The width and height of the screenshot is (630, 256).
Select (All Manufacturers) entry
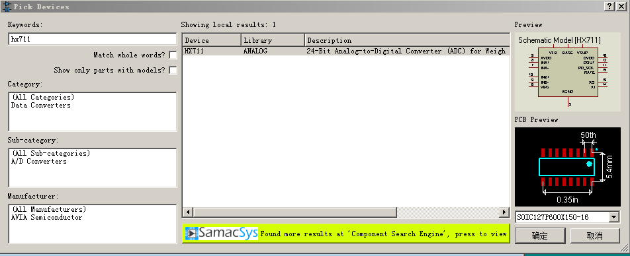(x=48, y=210)
